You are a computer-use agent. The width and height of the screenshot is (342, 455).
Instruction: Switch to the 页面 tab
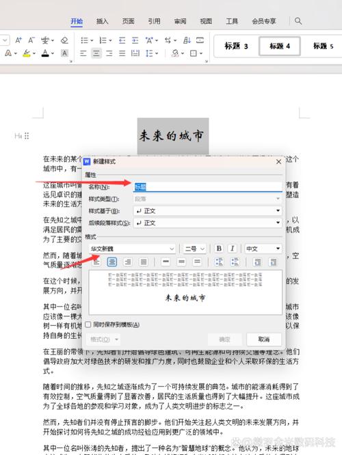coord(128,21)
